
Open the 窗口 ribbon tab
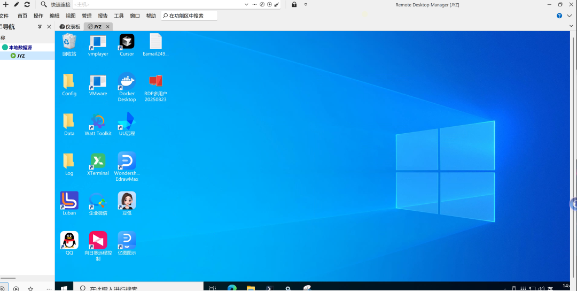click(135, 16)
